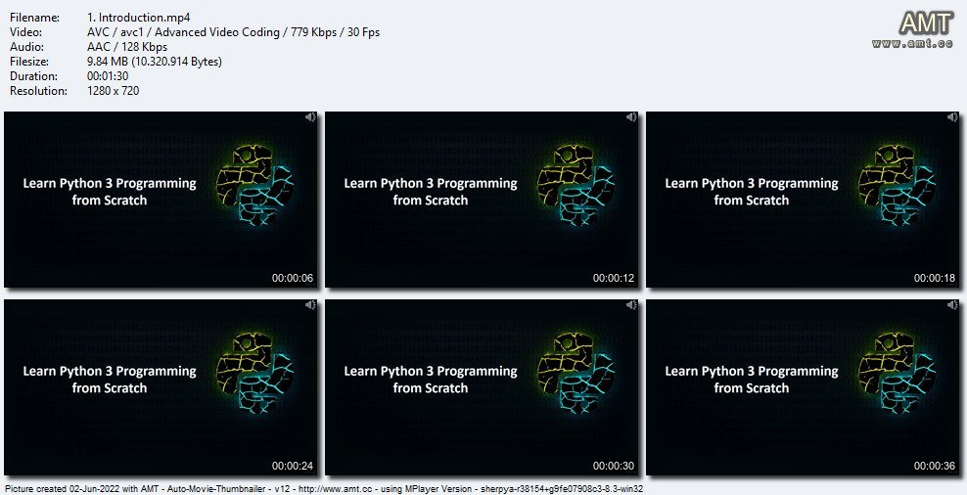The width and height of the screenshot is (967, 495).
Task: Click the speaker icon on the 00:00:18 frame
Action: tap(953, 117)
